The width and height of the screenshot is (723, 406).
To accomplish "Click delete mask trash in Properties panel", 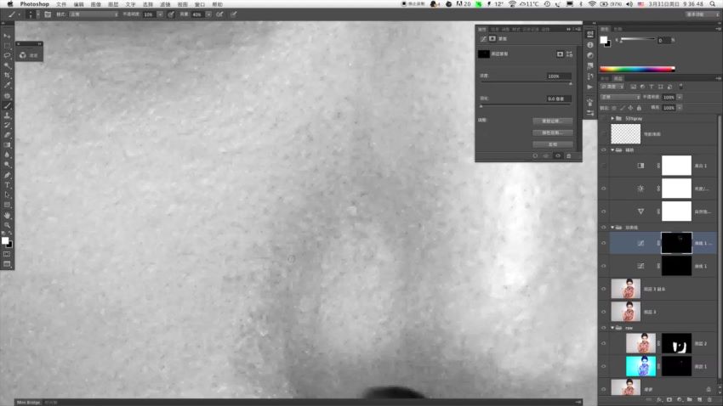I will point(568,156).
